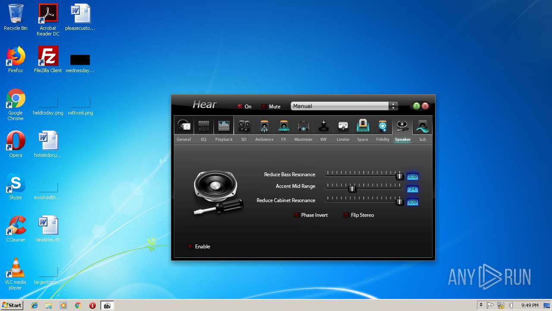The width and height of the screenshot is (552, 311).
Task: Click the Reduce Bass Resonance value box
Action: coord(413,177)
